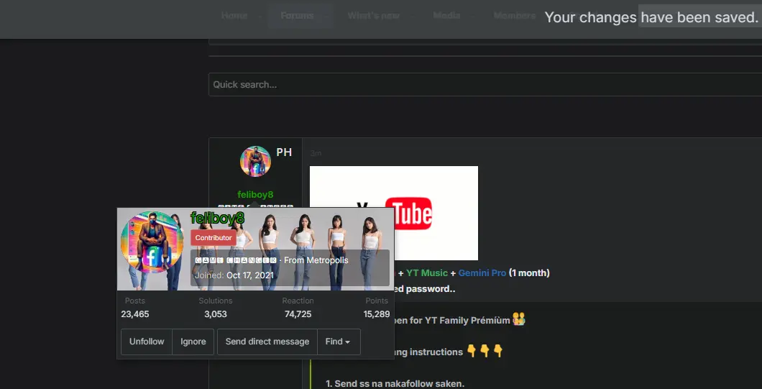This screenshot has width=762, height=389.
Task: Click the Ignore button in the member card
Action: click(x=193, y=342)
